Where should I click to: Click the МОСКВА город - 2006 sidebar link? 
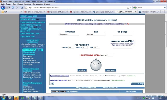pos(29,16)
